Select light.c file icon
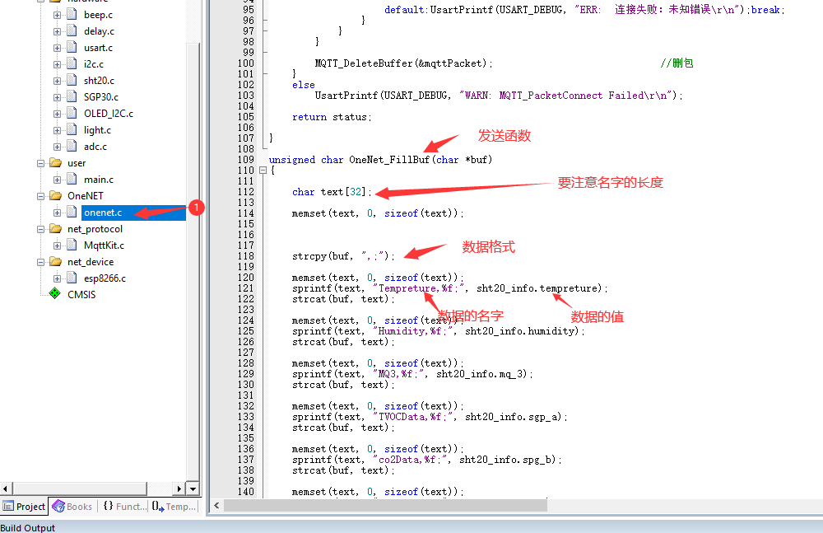 72,130
